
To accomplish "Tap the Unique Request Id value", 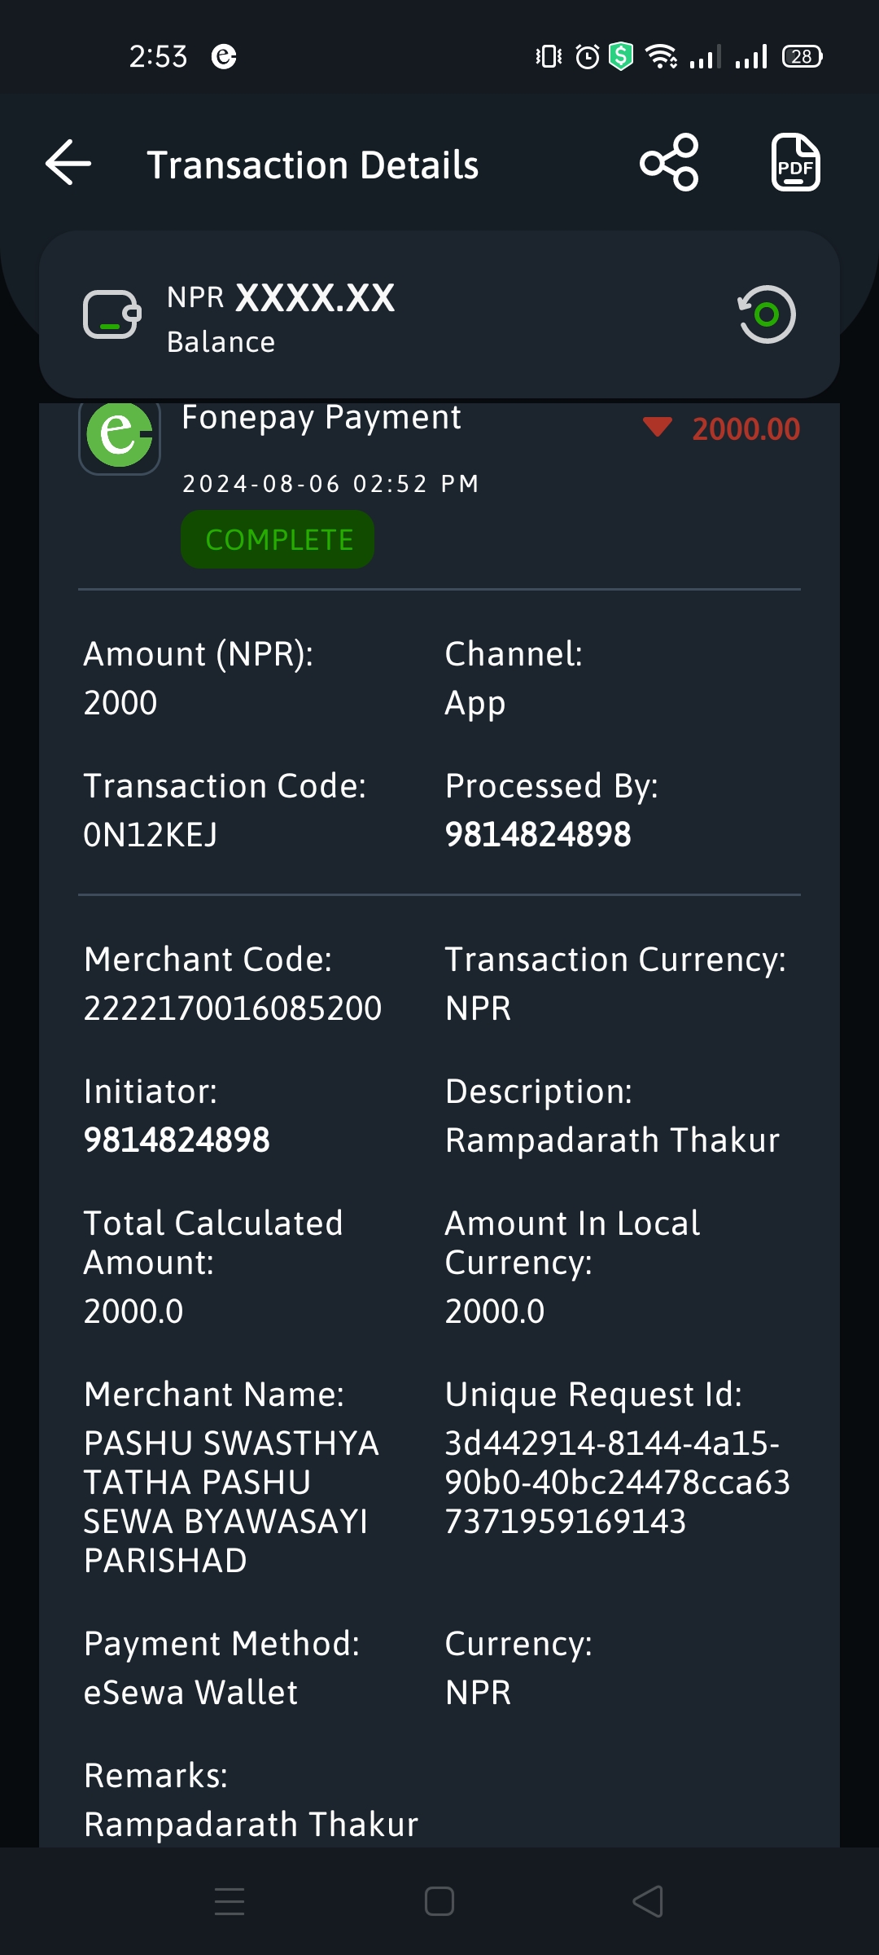I will 618,1483.
